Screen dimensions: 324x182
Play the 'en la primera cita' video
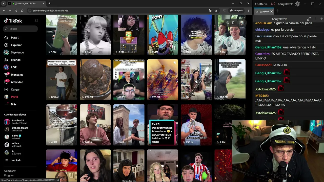click(x=95, y=125)
